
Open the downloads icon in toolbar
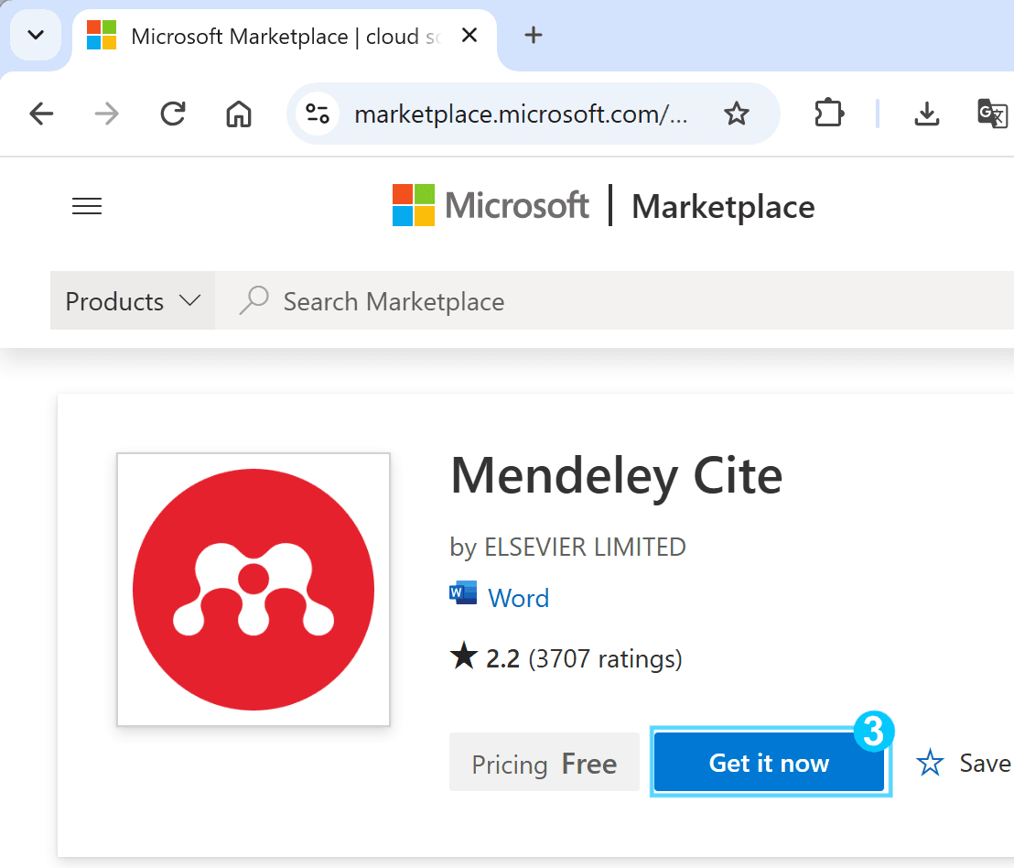[x=927, y=114]
